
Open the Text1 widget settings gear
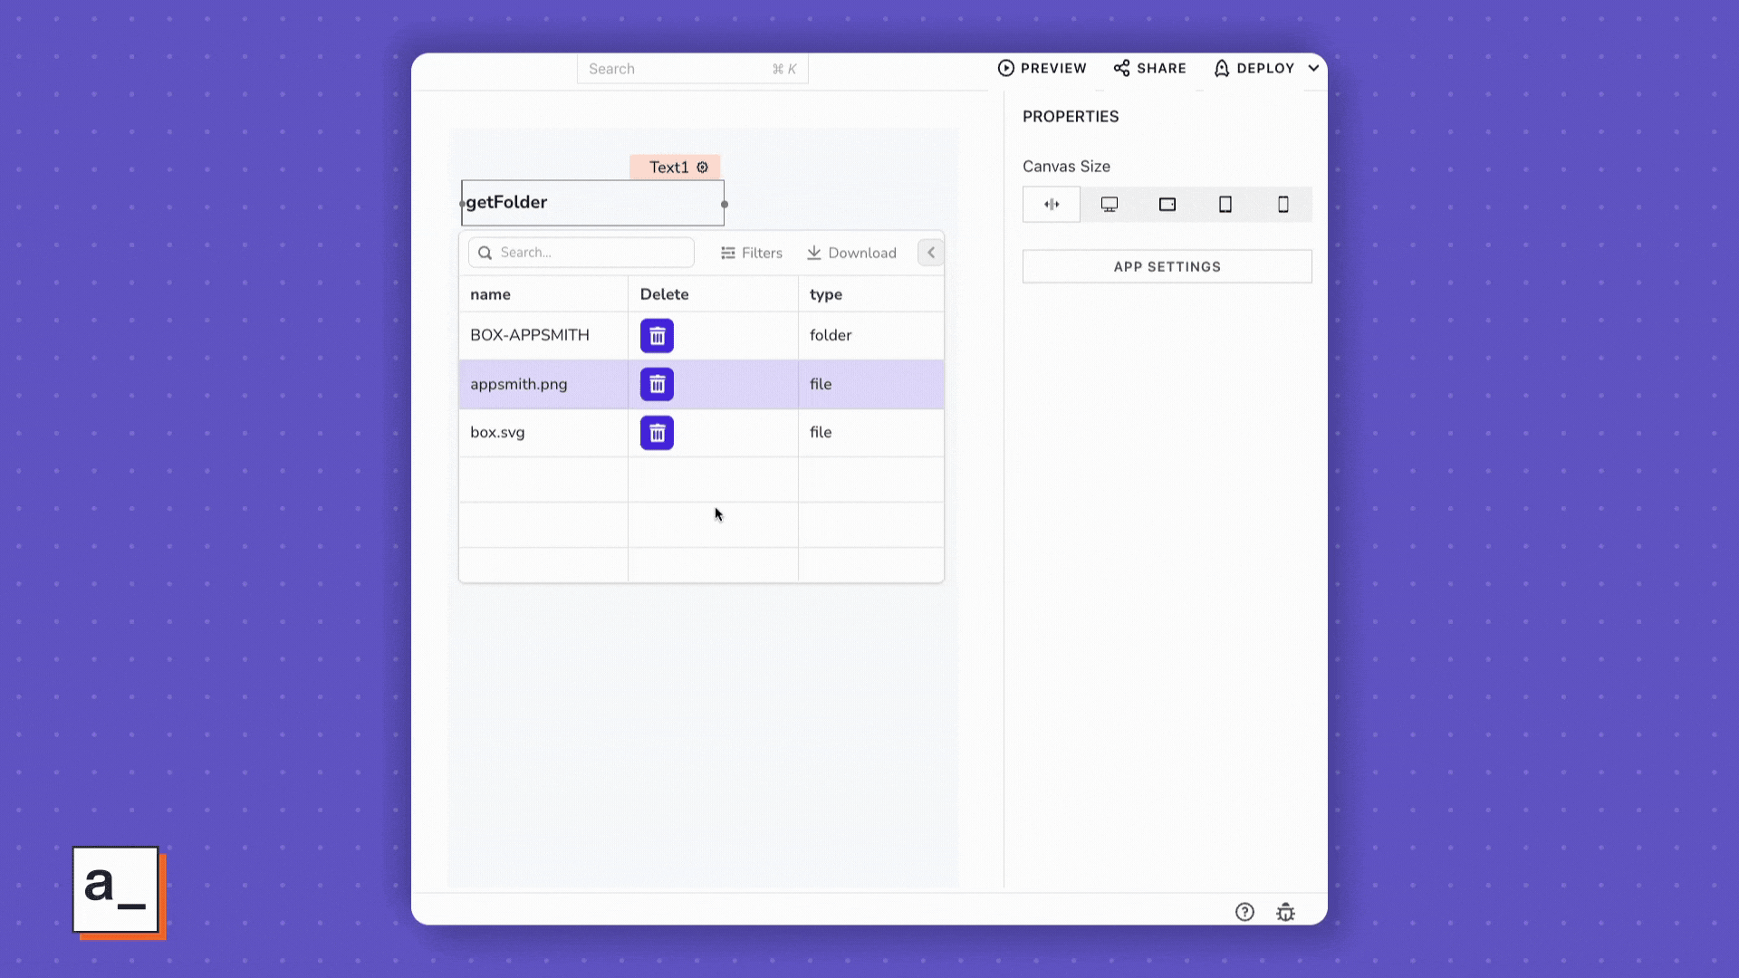(x=702, y=167)
